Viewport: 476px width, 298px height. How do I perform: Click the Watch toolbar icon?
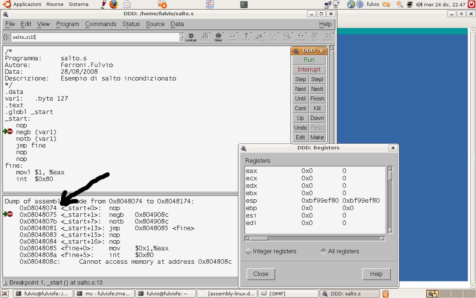coord(232,37)
